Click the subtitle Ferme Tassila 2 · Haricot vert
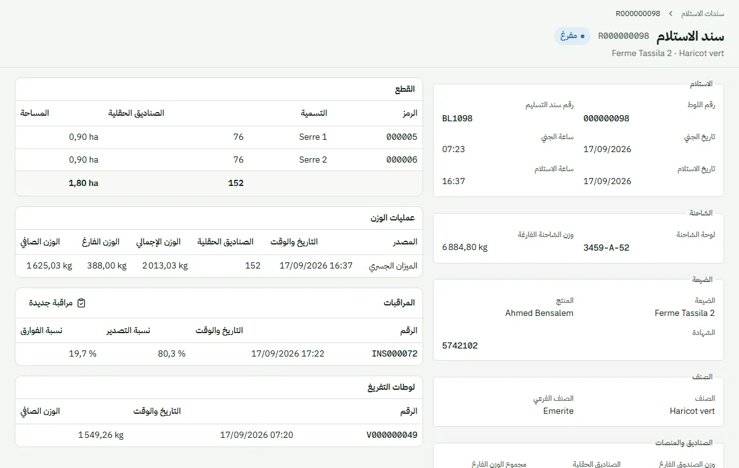Image resolution: width=739 pixels, height=468 pixels. (668, 54)
